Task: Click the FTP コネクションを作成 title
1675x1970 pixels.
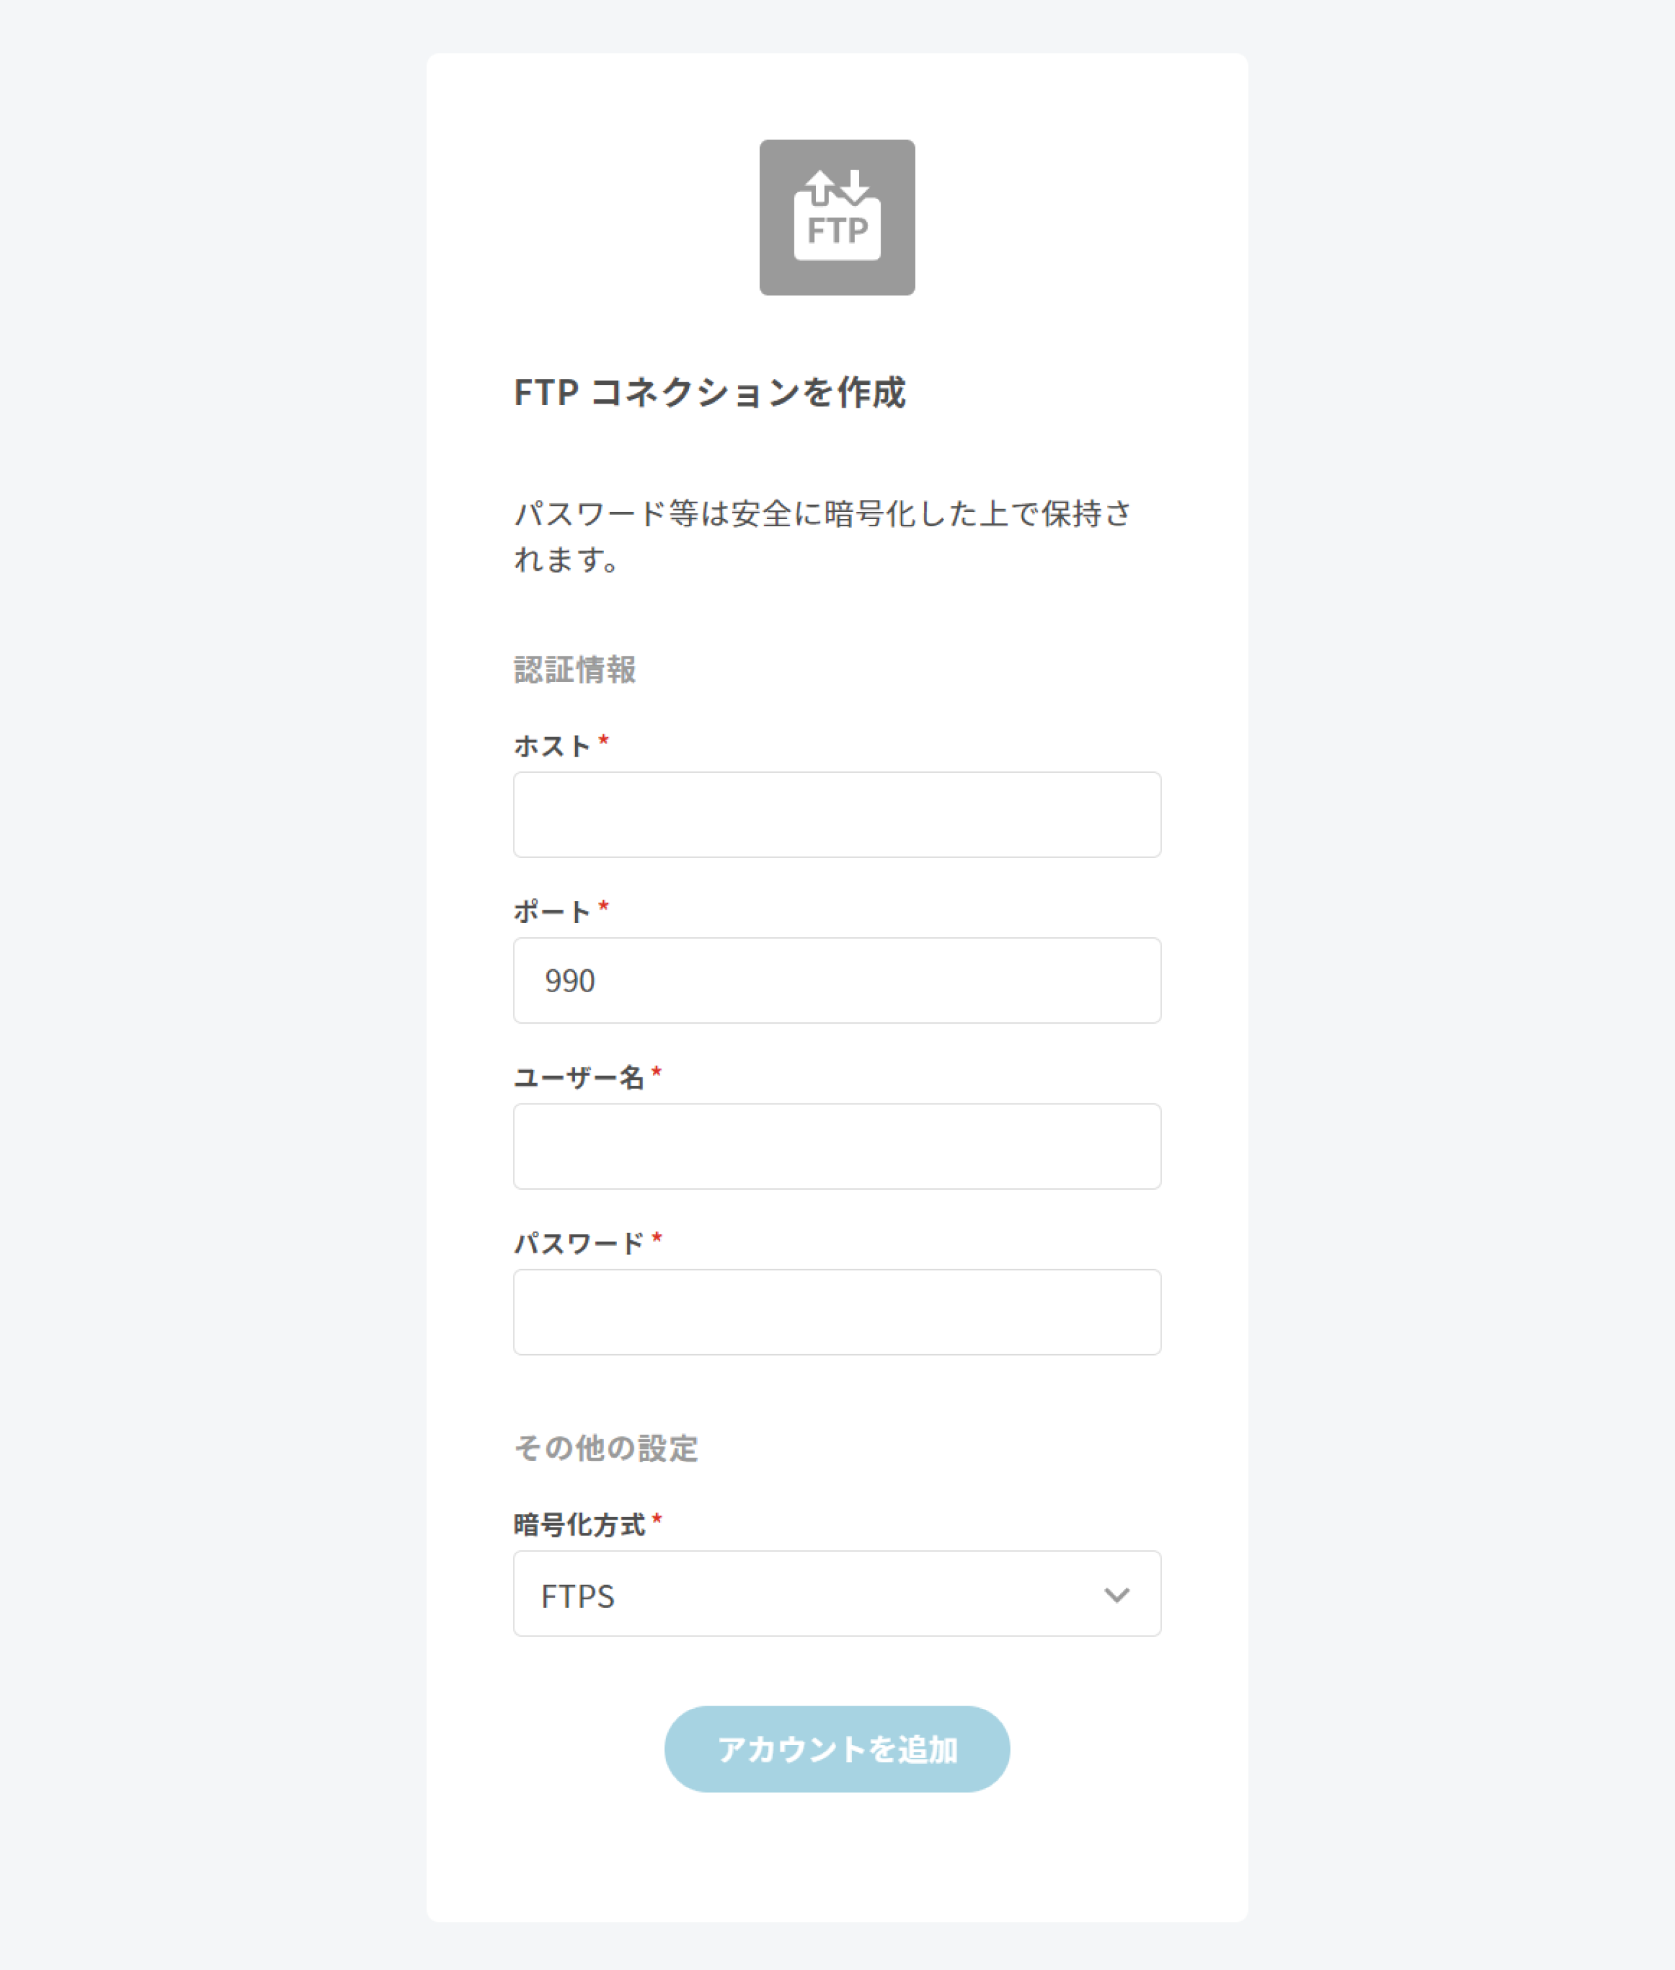Action: (709, 393)
